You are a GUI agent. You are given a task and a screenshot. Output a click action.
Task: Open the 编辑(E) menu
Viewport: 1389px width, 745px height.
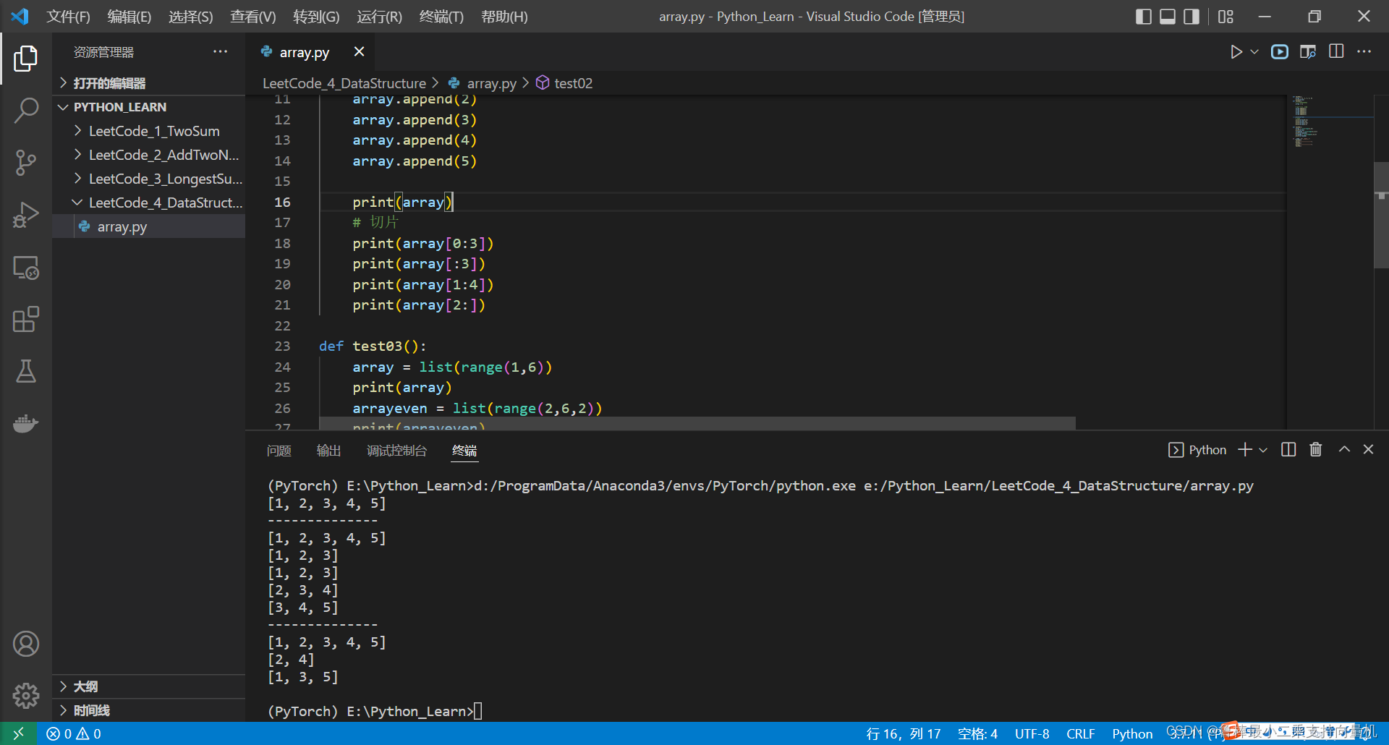(129, 17)
